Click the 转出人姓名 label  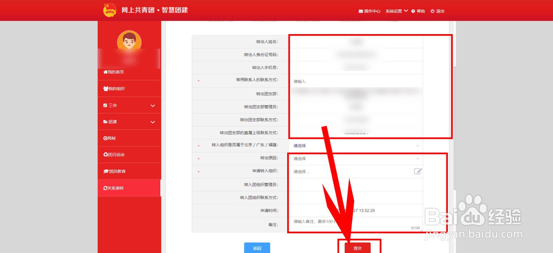pyautogui.click(x=267, y=42)
